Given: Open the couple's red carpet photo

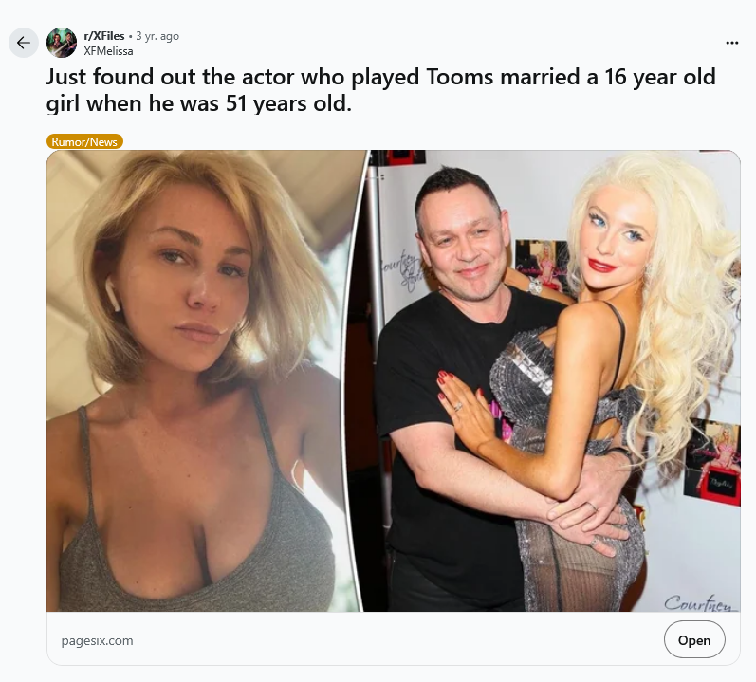Looking at the screenshot, I should click(552, 380).
